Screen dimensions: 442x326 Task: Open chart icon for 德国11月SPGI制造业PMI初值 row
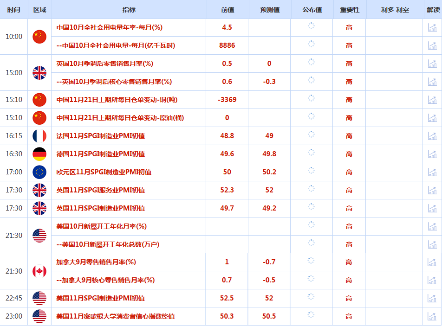pos(432,154)
